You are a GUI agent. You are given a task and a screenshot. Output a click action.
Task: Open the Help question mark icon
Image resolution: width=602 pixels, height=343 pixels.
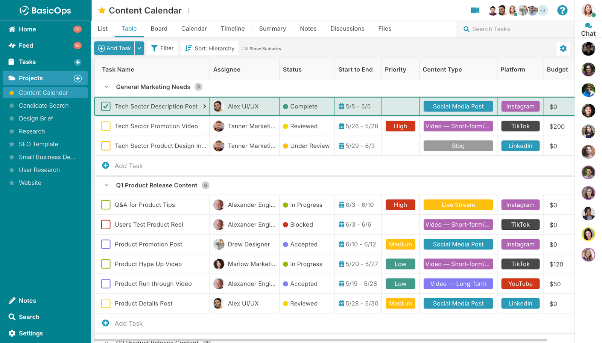[562, 11]
